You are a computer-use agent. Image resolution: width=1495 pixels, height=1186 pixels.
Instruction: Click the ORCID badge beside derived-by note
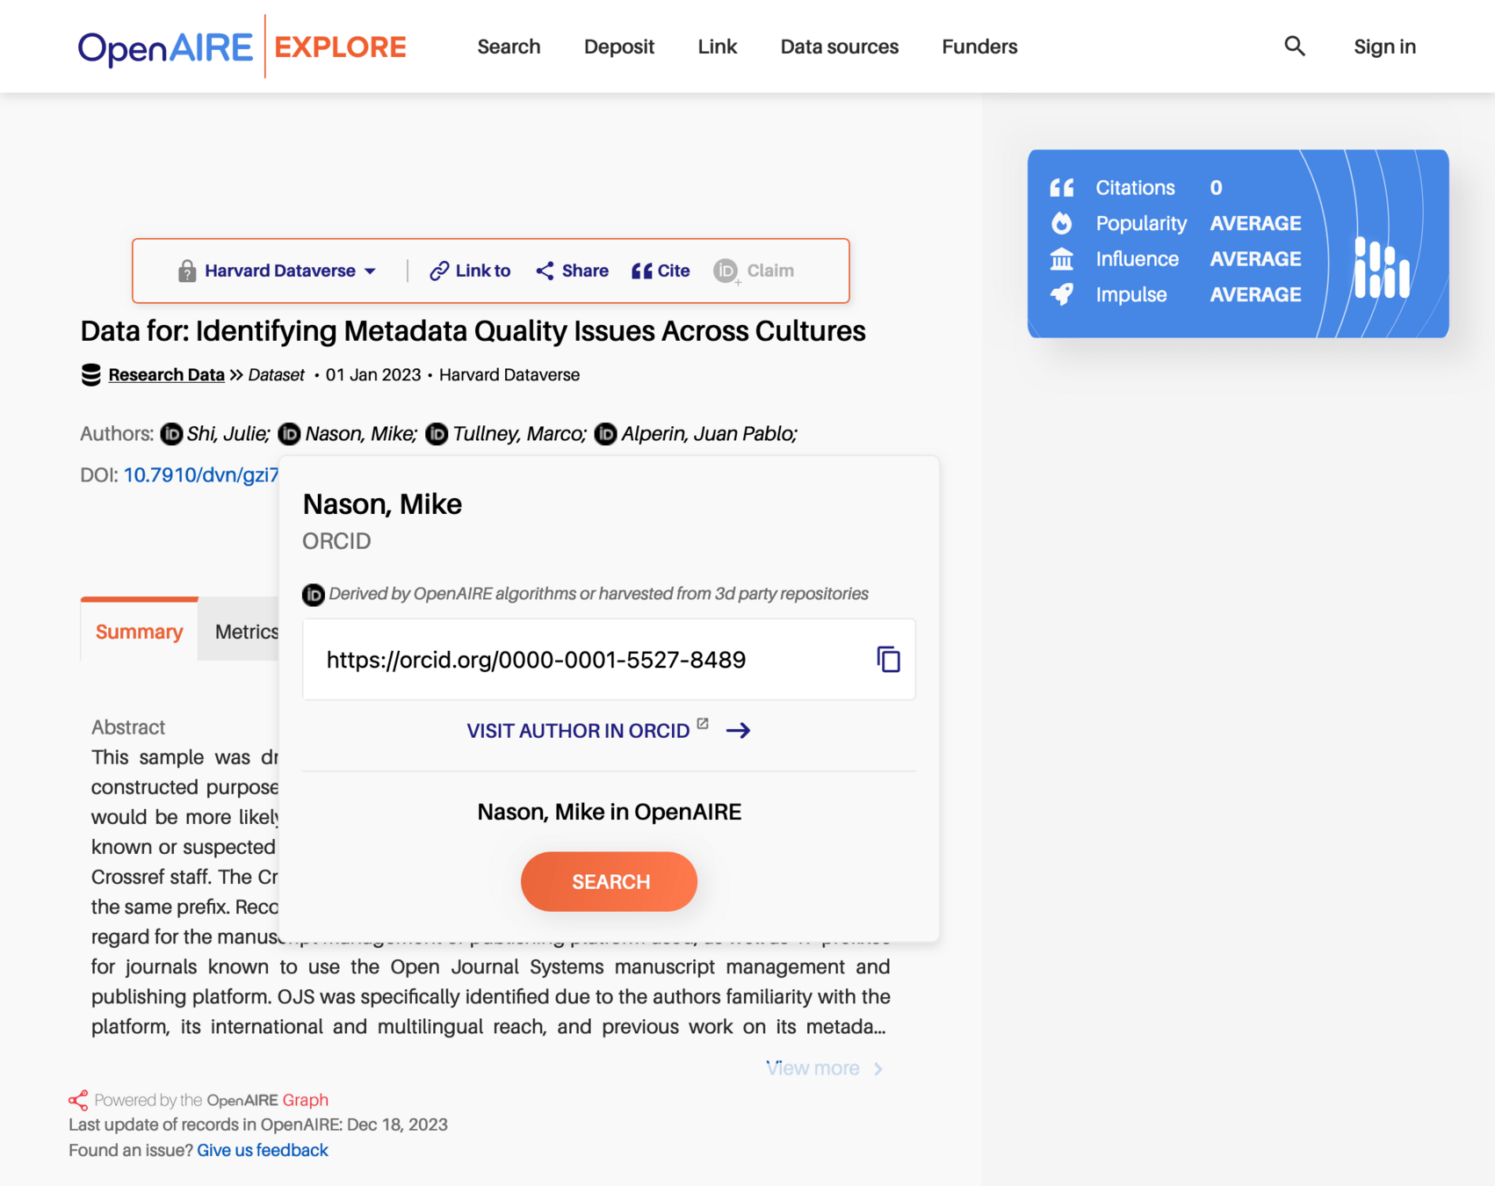(x=314, y=595)
